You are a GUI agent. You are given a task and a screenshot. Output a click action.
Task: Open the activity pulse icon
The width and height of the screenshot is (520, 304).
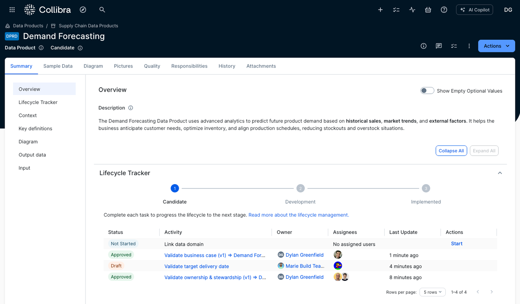tap(412, 10)
